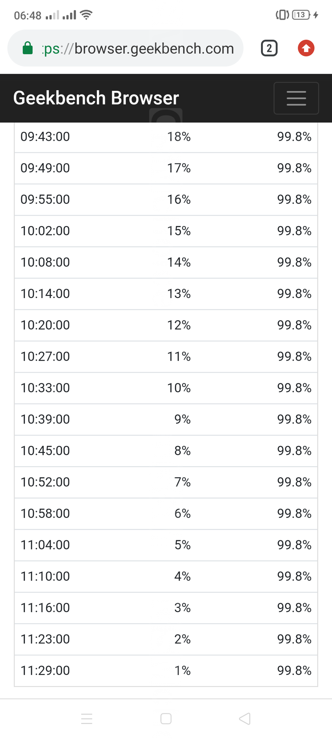
Task: Tap the tab switcher showing 2 tabs
Action: click(269, 48)
